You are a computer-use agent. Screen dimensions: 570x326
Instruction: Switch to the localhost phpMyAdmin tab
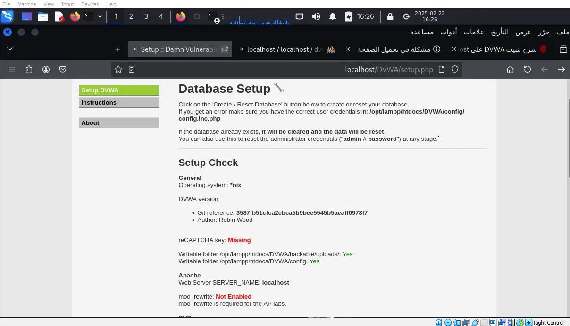click(287, 49)
